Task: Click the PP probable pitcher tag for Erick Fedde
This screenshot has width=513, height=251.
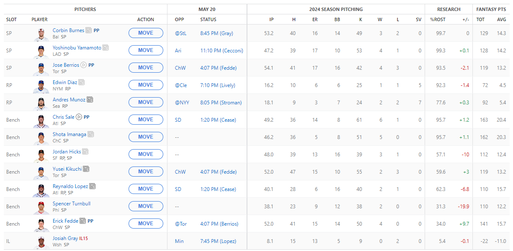Action: coord(91,221)
